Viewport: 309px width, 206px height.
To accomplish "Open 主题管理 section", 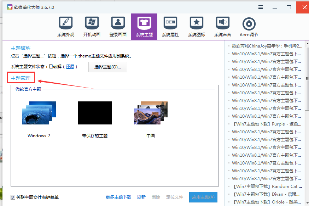I will point(20,78).
